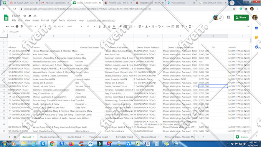Undo the last action in toolbar
Viewport: 261px width, 147px height.
(x=7, y=26)
